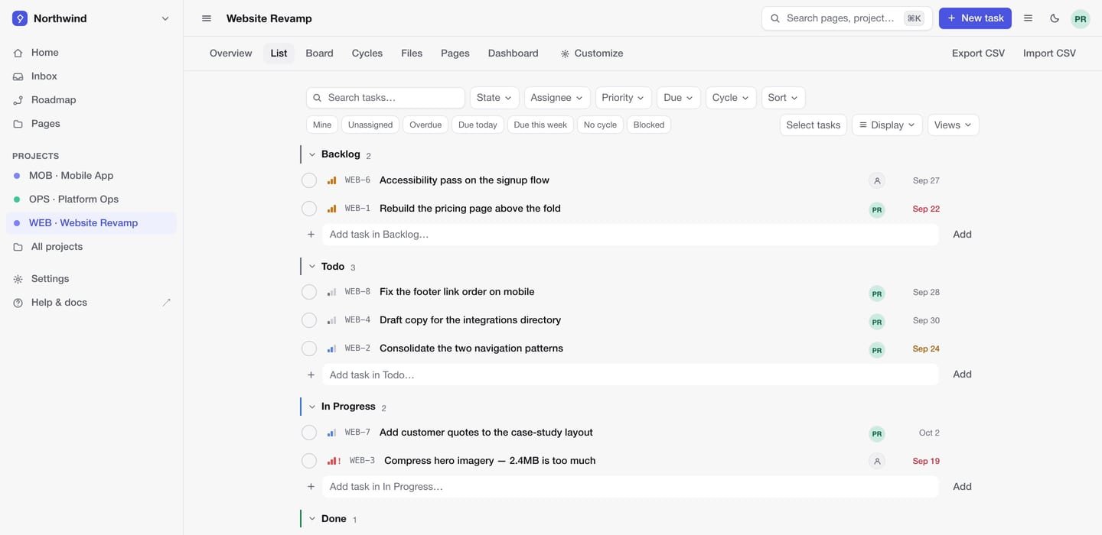Open the Priority filter dropdown
This screenshot has width=1102, height=535.
(623, 98)
